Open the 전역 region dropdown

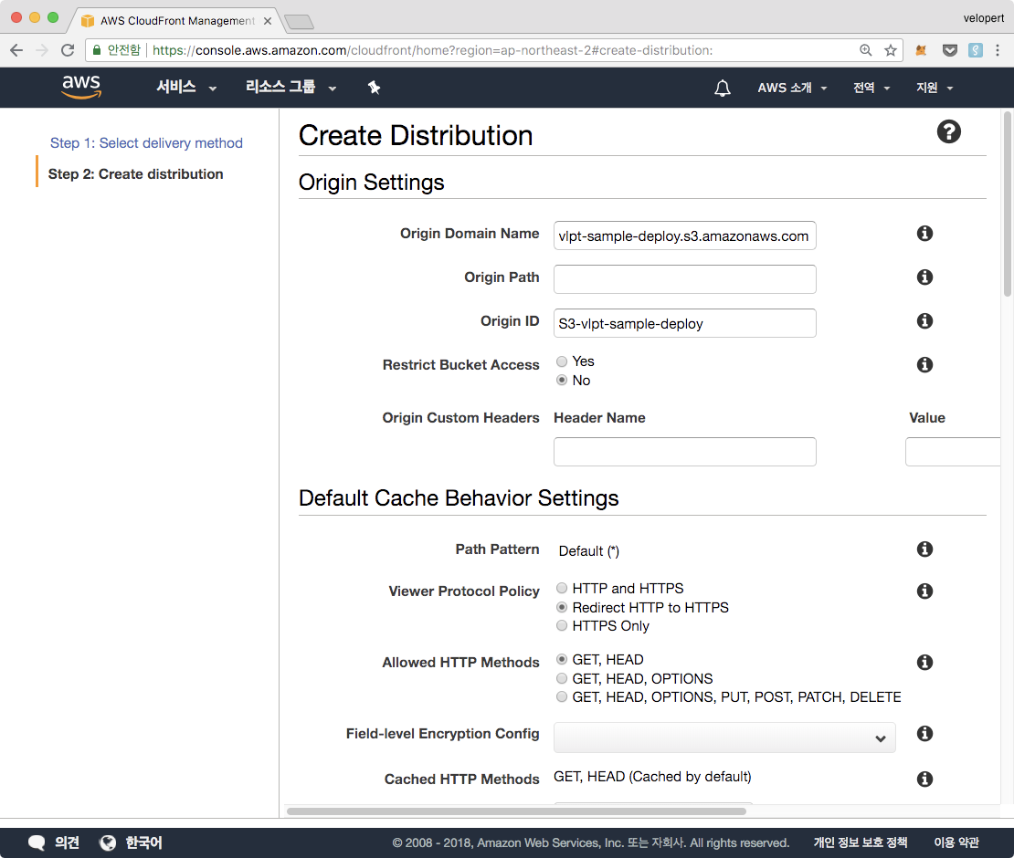click(x=871, y=88)
